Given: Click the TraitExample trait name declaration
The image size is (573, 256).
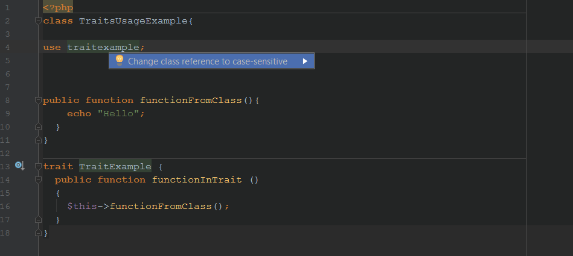Looking at the screenshot, I should tap(115, 167).
